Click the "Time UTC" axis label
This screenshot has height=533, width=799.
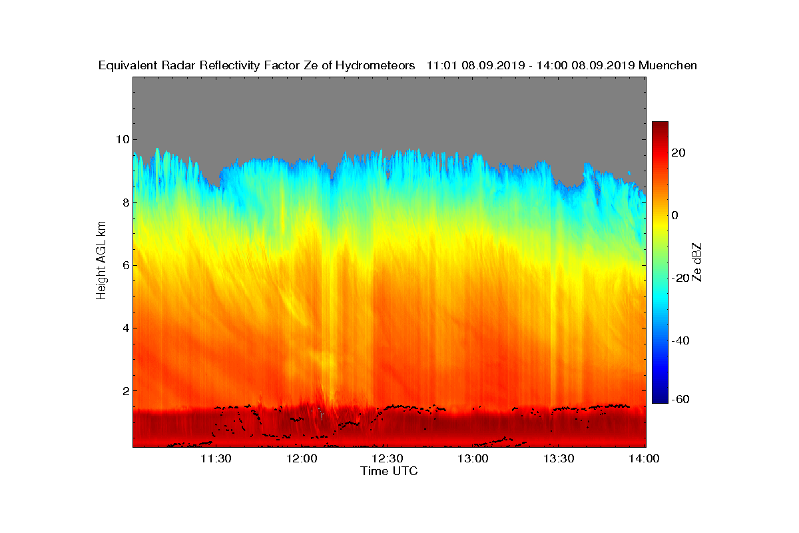click(x=390, y=471)
